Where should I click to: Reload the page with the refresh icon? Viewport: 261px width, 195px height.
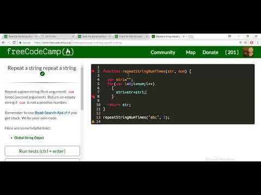coord(14,42)
